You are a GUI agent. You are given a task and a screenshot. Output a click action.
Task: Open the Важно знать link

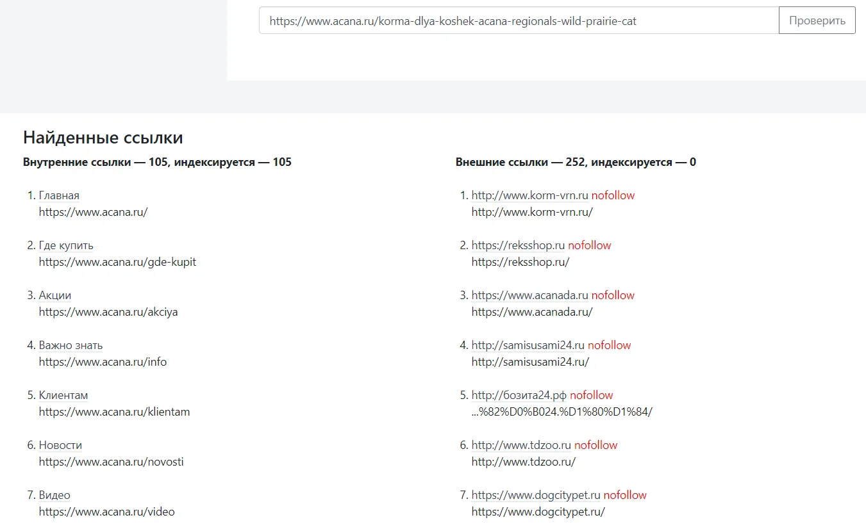pos(71,345)
